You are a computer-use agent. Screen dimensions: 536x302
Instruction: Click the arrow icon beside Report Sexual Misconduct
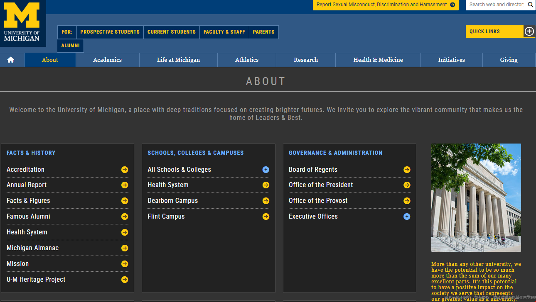point(452,5)
